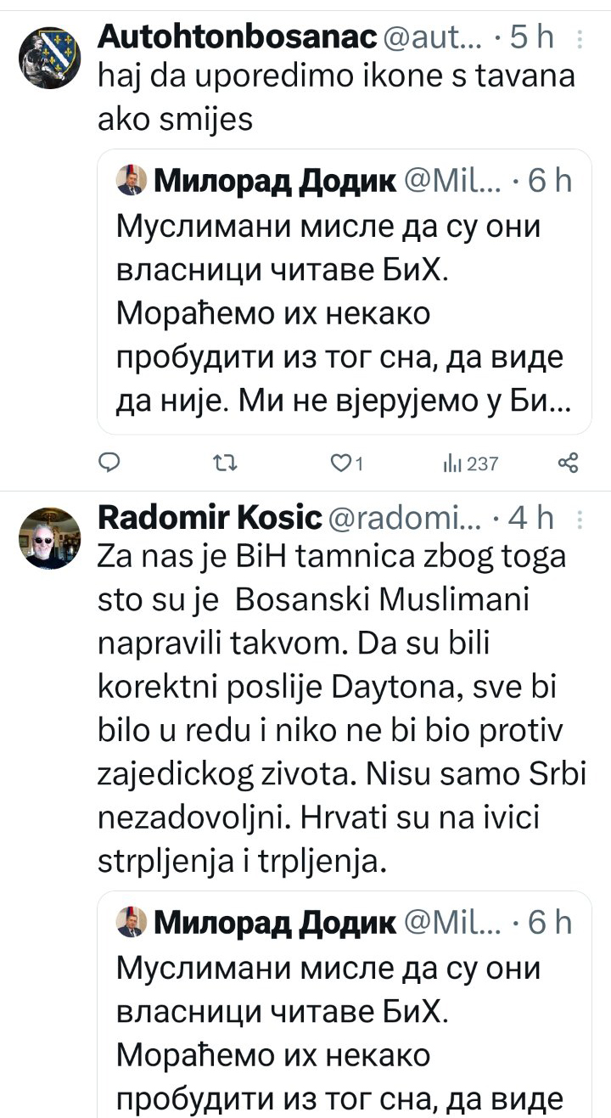Open Radomir Kosic display name link

pos(210,516)
